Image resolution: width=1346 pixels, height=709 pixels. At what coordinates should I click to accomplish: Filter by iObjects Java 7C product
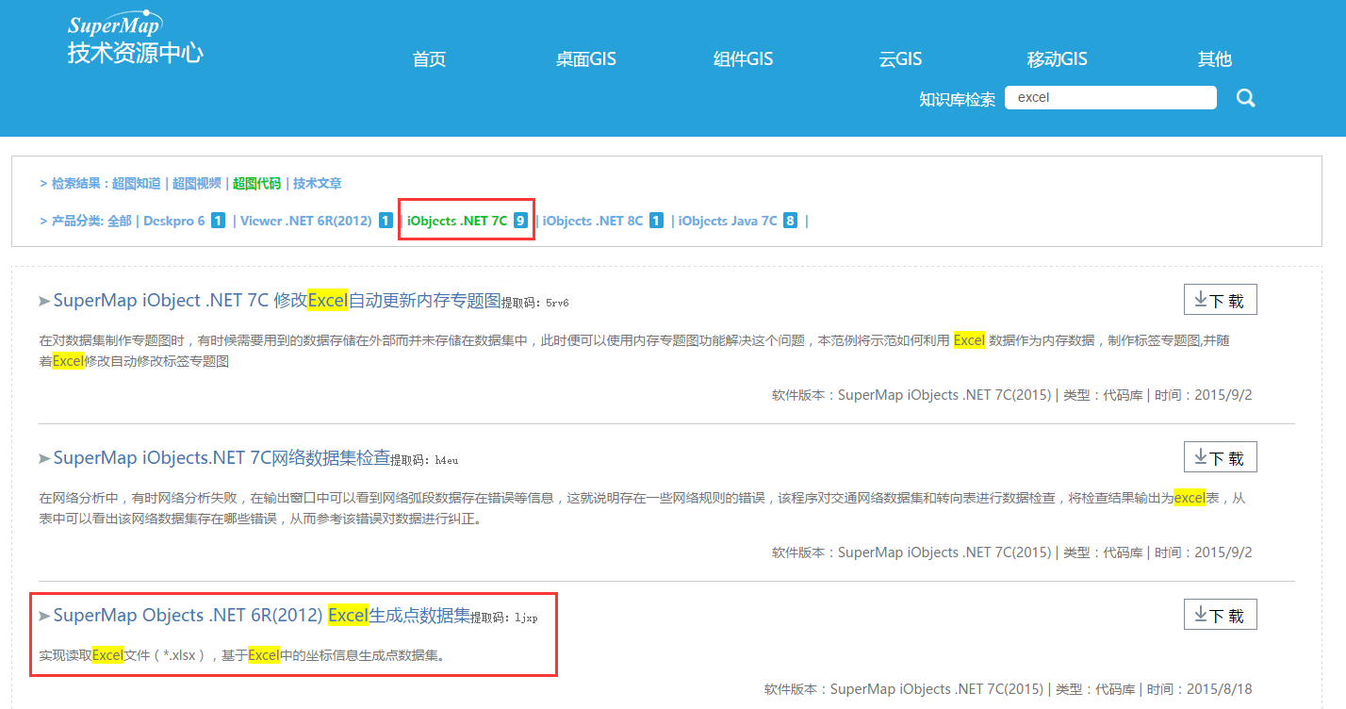click(x=728, y=221)
